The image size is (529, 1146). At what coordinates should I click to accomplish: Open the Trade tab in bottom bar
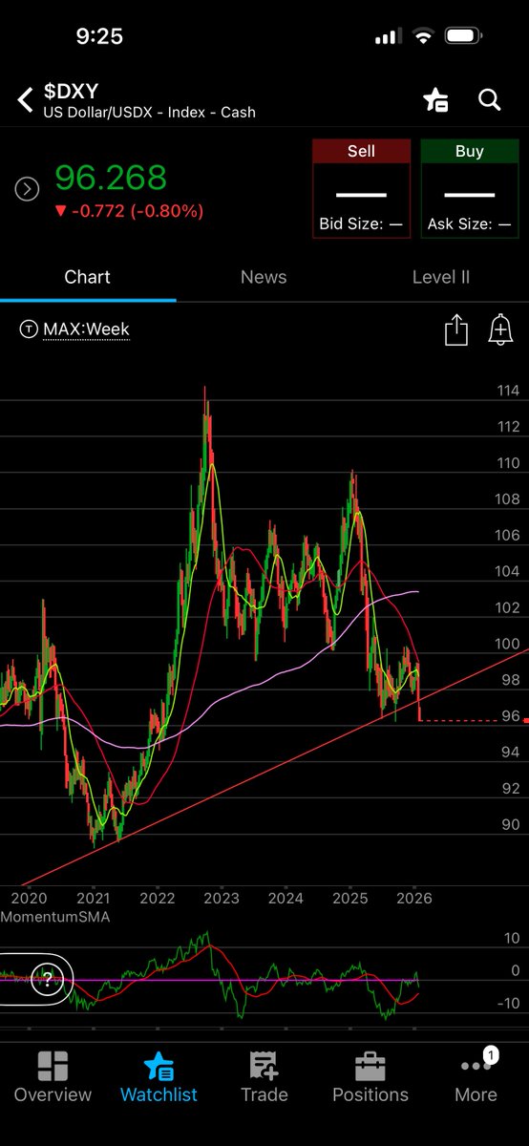(264, 1077)
